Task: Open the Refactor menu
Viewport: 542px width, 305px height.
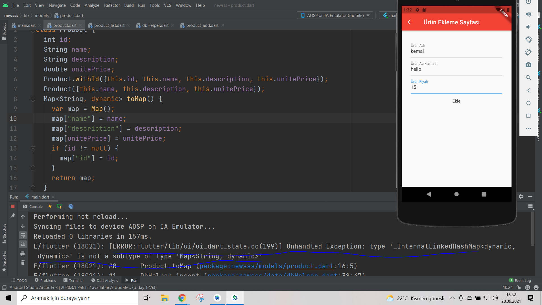Action: click(112, 5)
